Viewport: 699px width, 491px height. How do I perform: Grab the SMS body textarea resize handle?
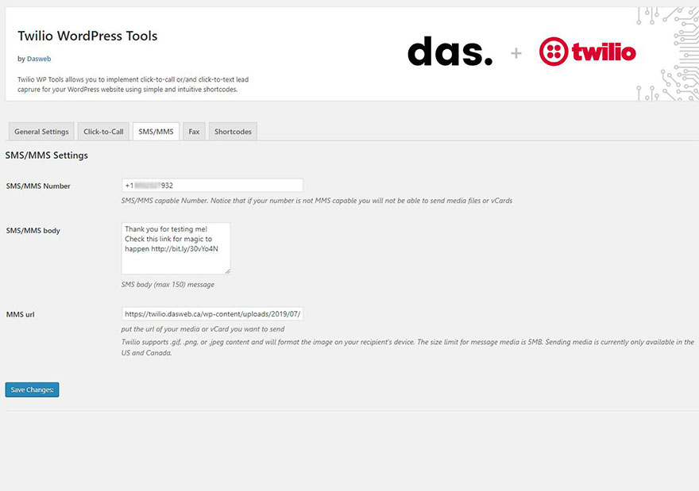coord(227,271)
